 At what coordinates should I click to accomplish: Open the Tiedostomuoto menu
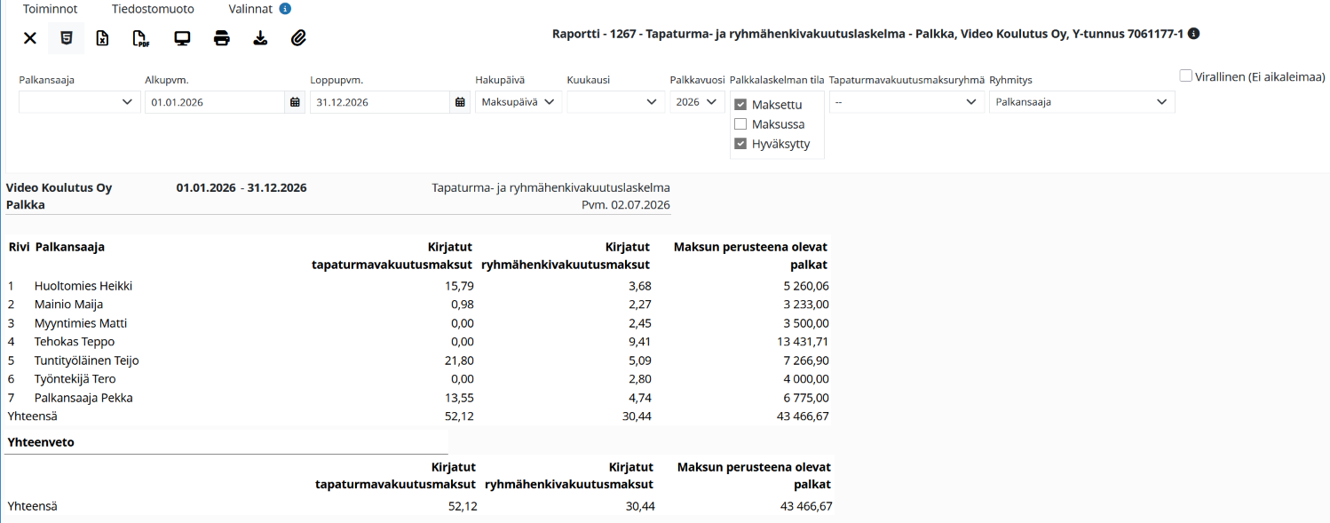pyautogui.click(x=153, y=9)
